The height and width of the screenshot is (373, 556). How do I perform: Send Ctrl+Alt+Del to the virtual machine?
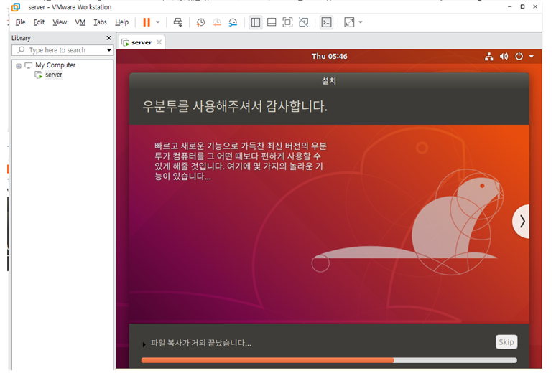(177, 22)
